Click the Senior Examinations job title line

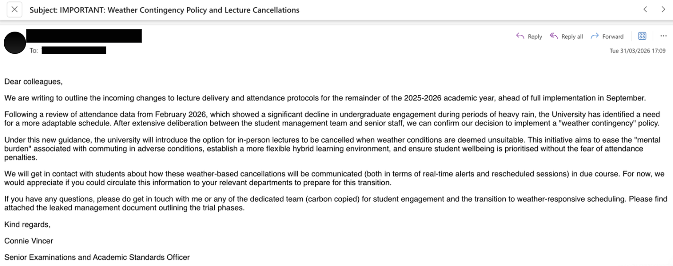[x=97, y=258]
